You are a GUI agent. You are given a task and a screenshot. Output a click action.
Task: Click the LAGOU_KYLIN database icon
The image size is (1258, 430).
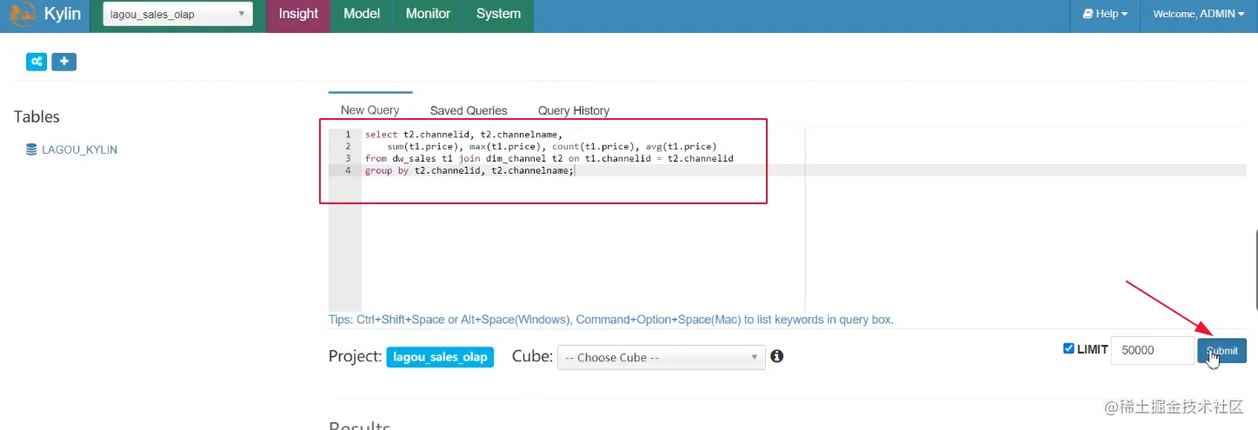[32, 149]
